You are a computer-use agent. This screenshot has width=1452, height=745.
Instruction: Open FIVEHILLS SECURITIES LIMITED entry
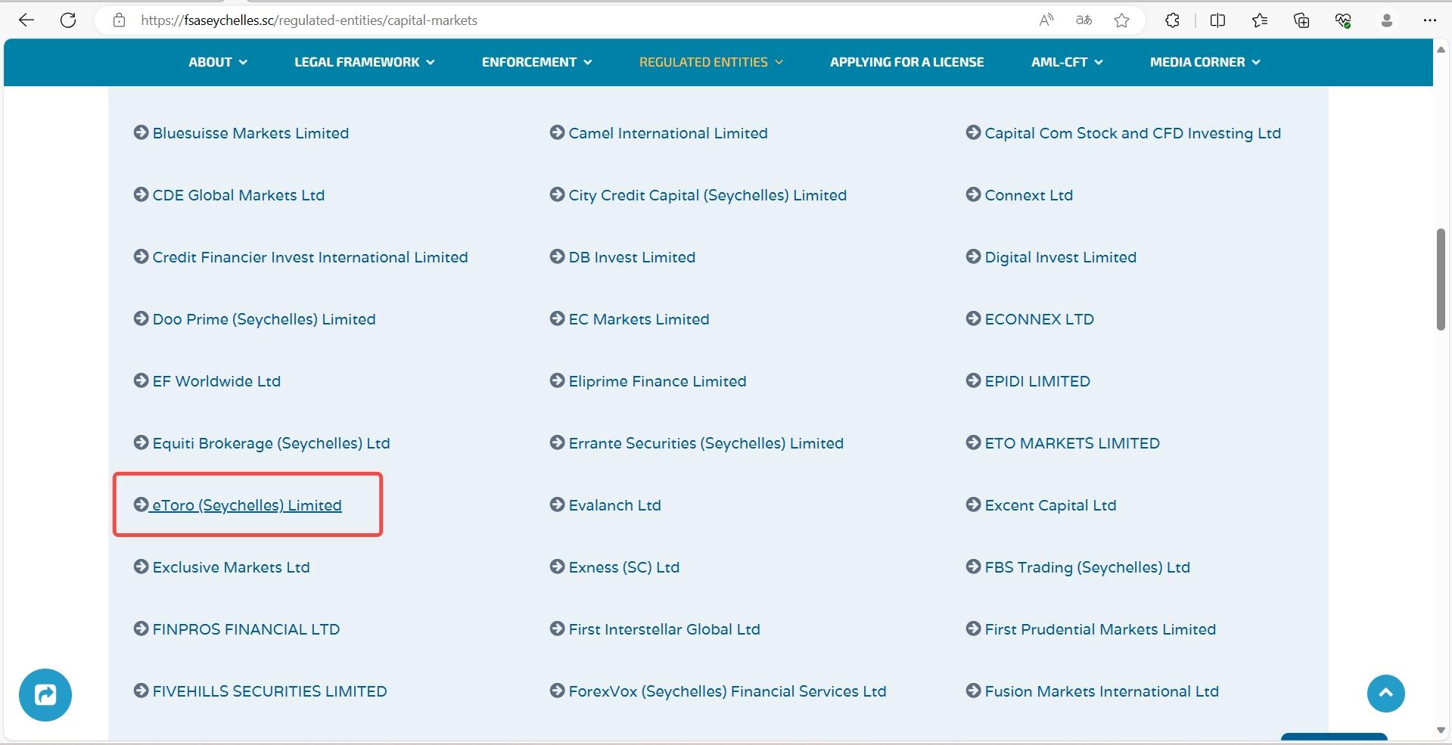coord(269,691)
